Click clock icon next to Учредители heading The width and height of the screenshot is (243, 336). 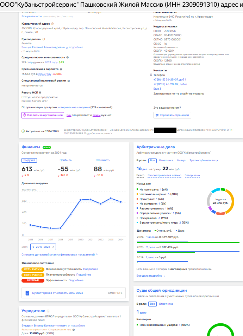point(48,311)
